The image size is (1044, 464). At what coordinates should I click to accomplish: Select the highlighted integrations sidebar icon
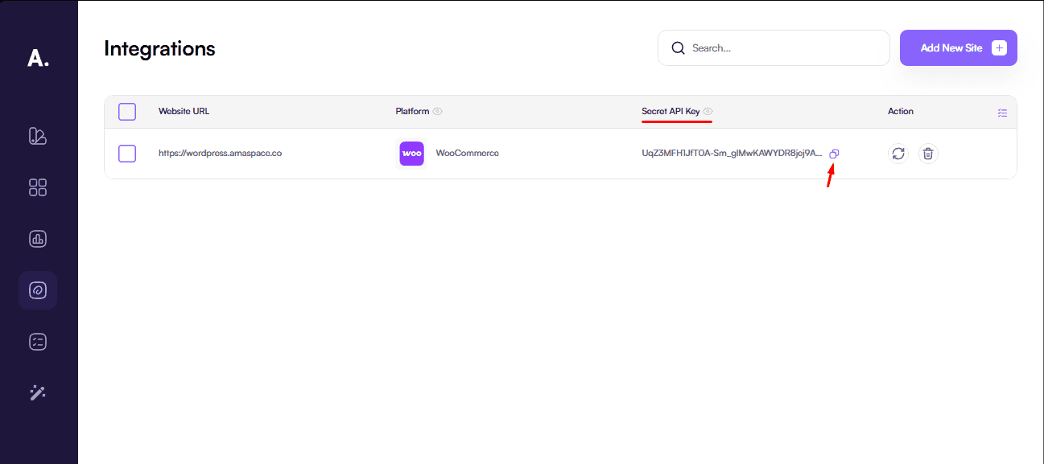pos(38,290)
